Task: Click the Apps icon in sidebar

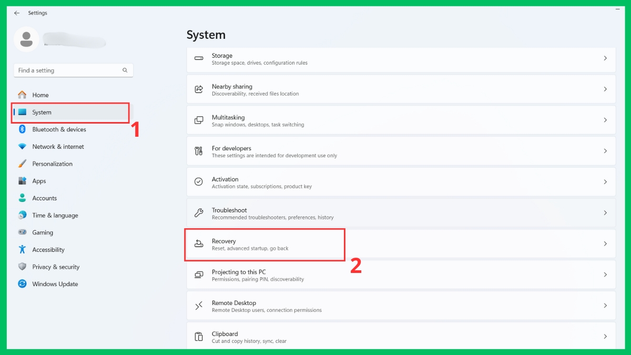Action: click(x=22, y=181)
